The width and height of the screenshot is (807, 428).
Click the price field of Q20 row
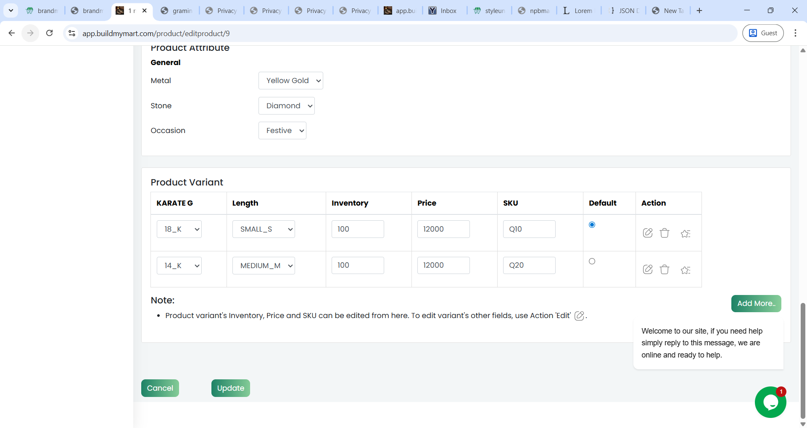coord(443,265)
